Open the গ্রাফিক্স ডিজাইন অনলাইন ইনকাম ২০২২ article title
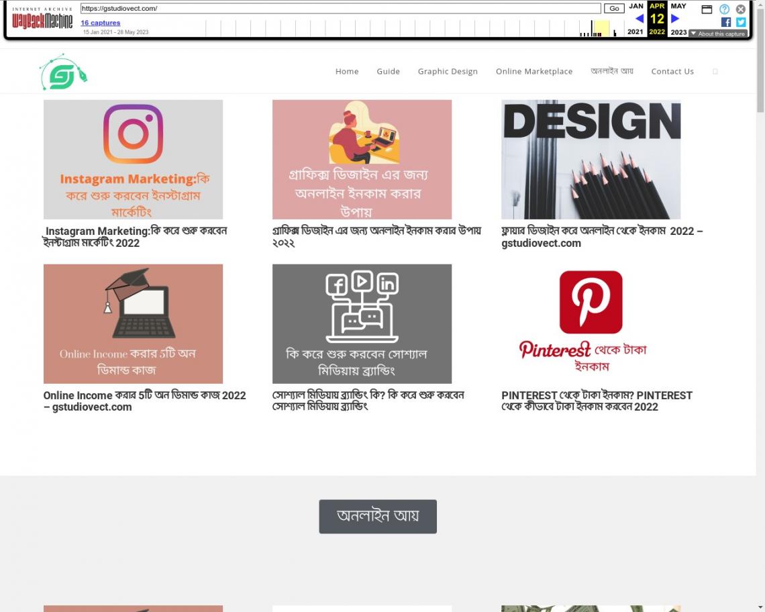This screenshot has width=765, height=612. (x=376, y=237)
